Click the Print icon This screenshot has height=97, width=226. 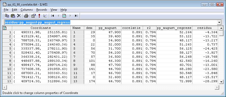tap(26, 16)
